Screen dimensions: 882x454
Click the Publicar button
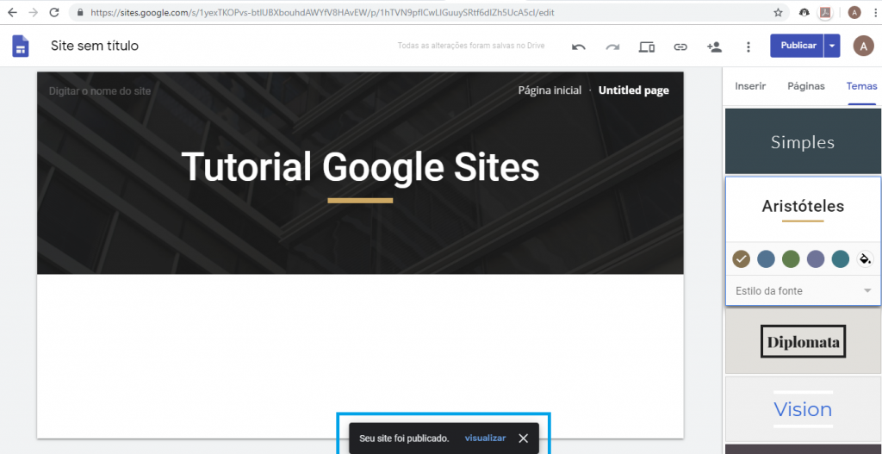[x=798, y=46]
